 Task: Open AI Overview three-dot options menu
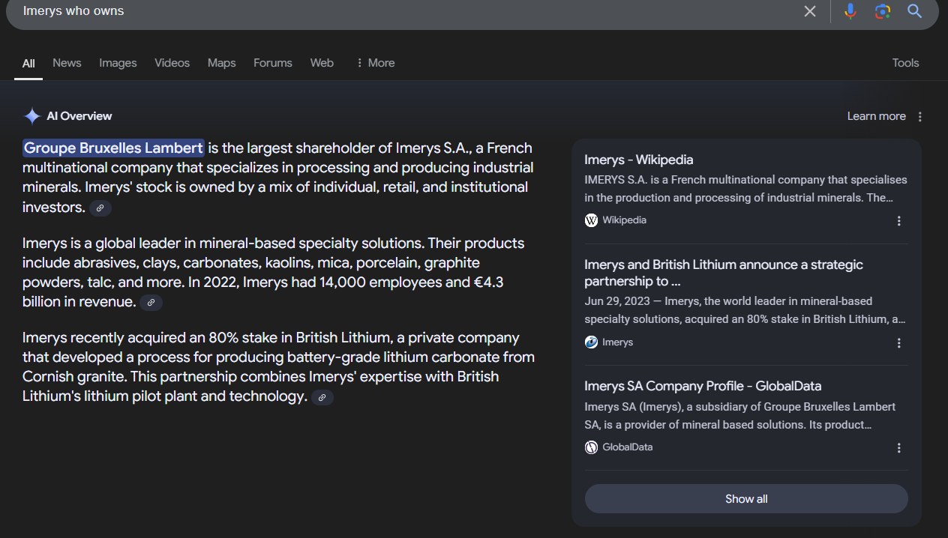tap(920, 117)
